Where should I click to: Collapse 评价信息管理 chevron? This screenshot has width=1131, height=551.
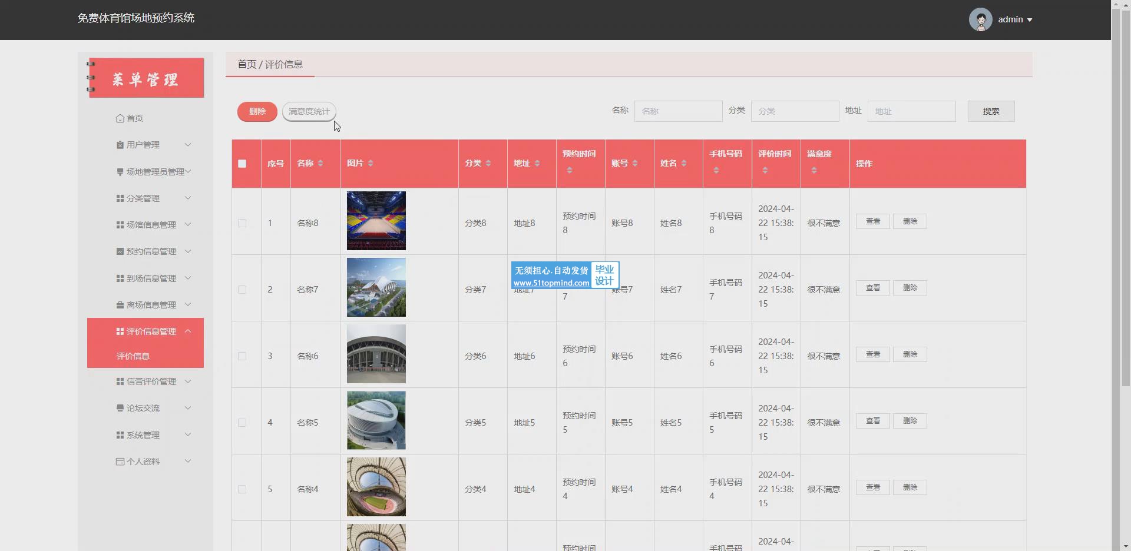coord(188,331)
